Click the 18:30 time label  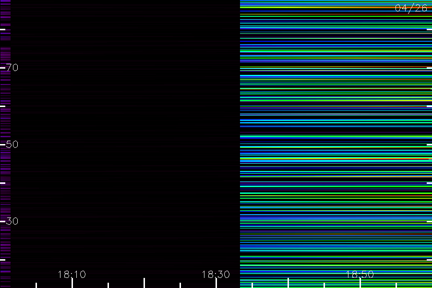pyautogui.click(x=216, y=275)
